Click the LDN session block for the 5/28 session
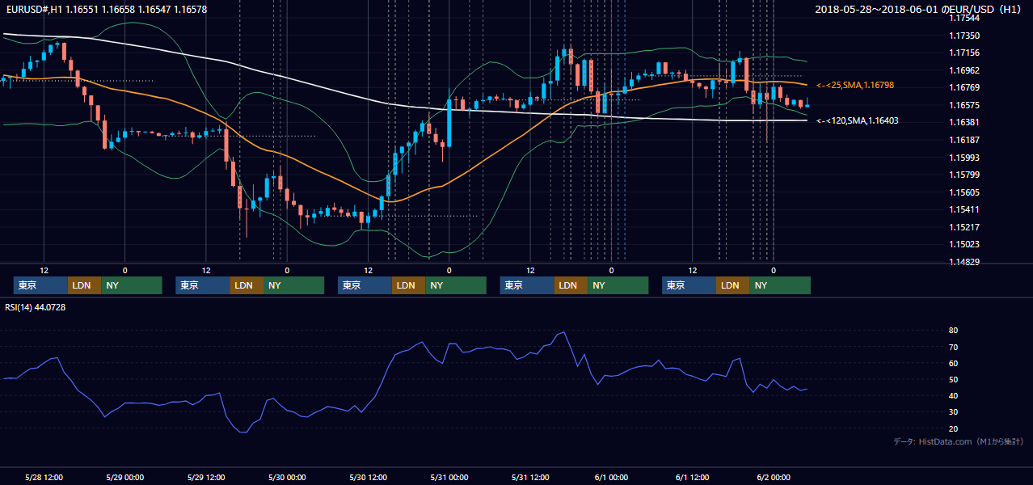This screenshot has height=485, width=1033. [84, 285]
